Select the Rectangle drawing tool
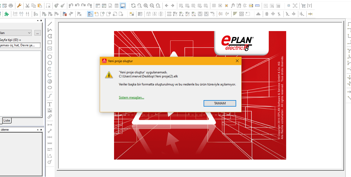 (50, 42)
